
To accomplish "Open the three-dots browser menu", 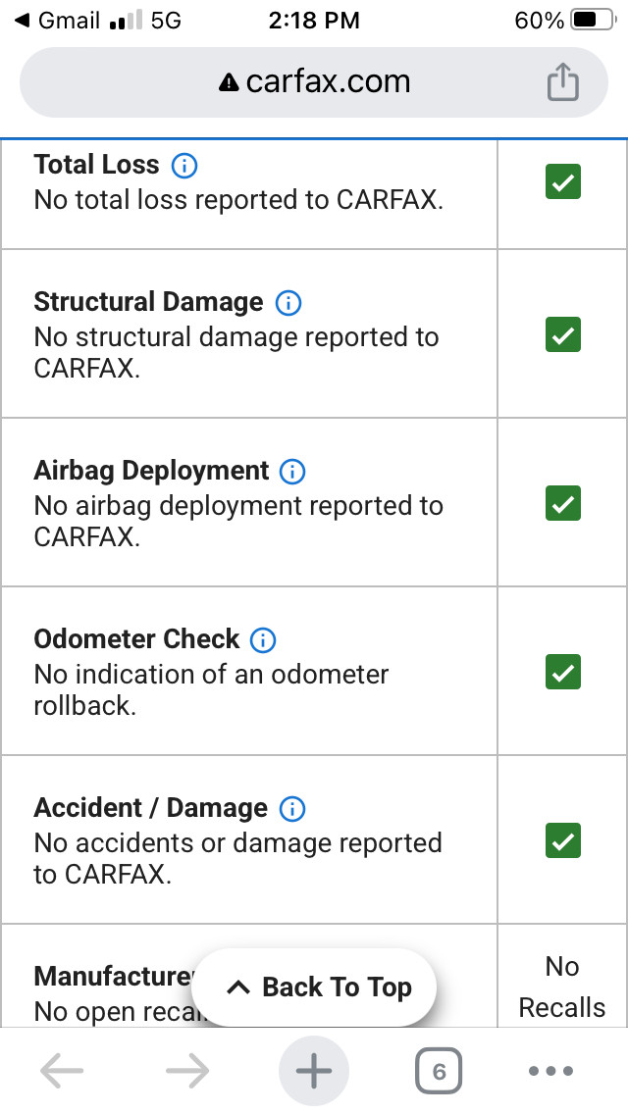I will point(551,1071).
